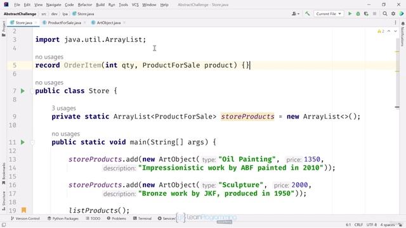The height and width of the screenshot is (228, 406).
Task: Collapse the main method fold marker line 11
Action: point(32,142)
